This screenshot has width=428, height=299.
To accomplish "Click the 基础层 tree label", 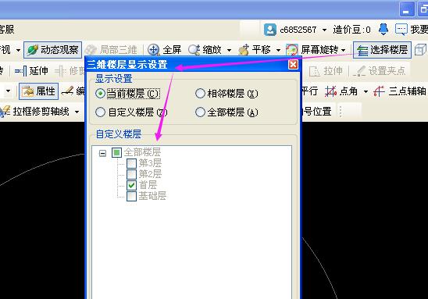I will (152, 196).
